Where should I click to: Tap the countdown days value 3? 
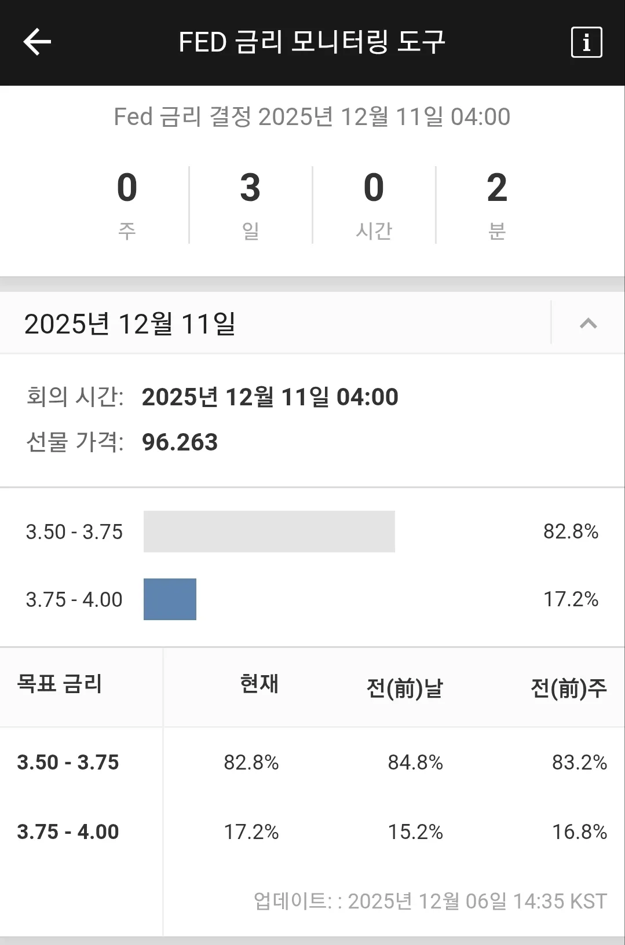tap(250, 188)
